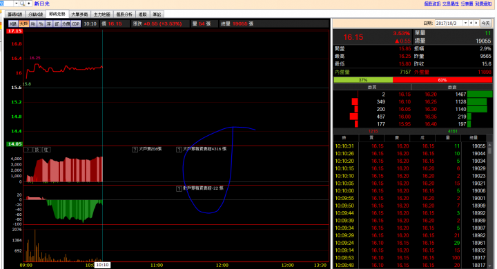Click the ? icon beside 大戶累積買賣超4316
Screen dimensions: 497x269
pos(179,150)
